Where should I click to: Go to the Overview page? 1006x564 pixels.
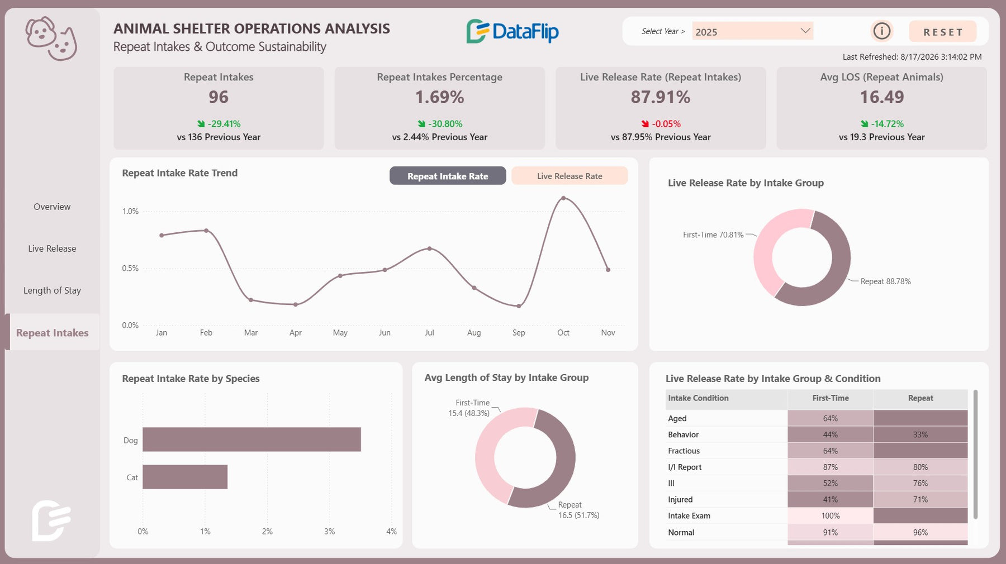[x=52, y=207]
